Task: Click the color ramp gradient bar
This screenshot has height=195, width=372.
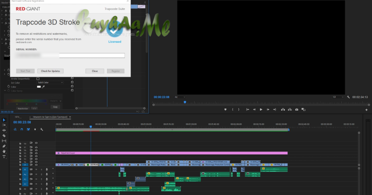Action: 27,101
